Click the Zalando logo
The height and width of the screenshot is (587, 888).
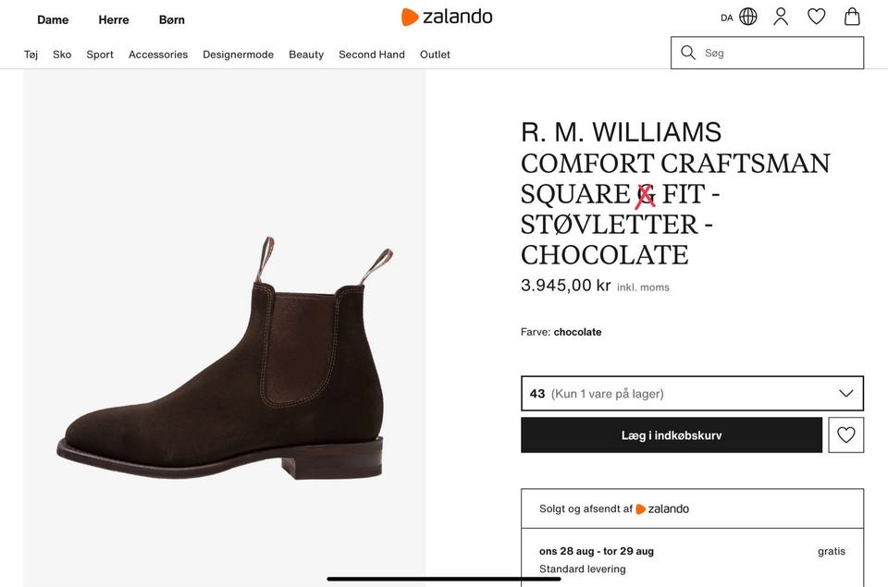click(447, 17)
